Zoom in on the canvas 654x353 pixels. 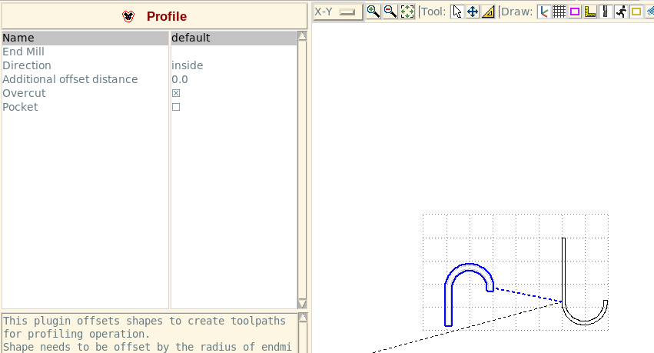373,12
